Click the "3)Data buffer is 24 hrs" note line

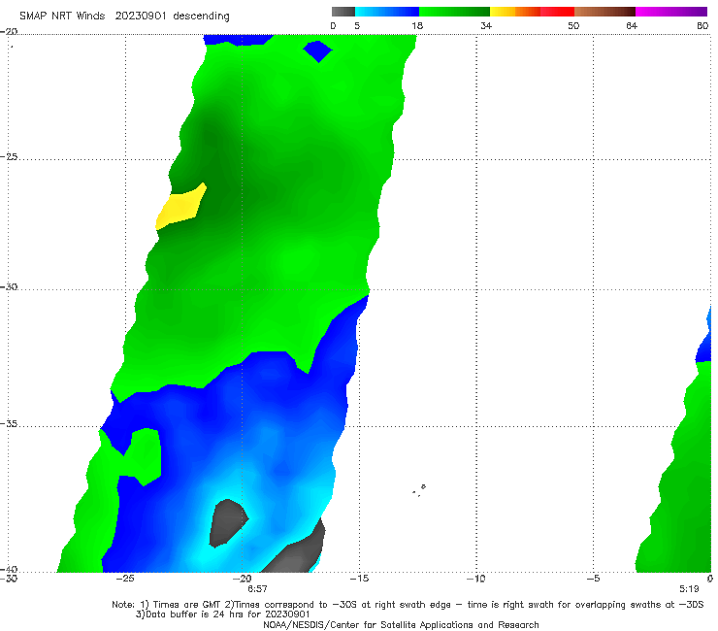(x=223, y=614)
